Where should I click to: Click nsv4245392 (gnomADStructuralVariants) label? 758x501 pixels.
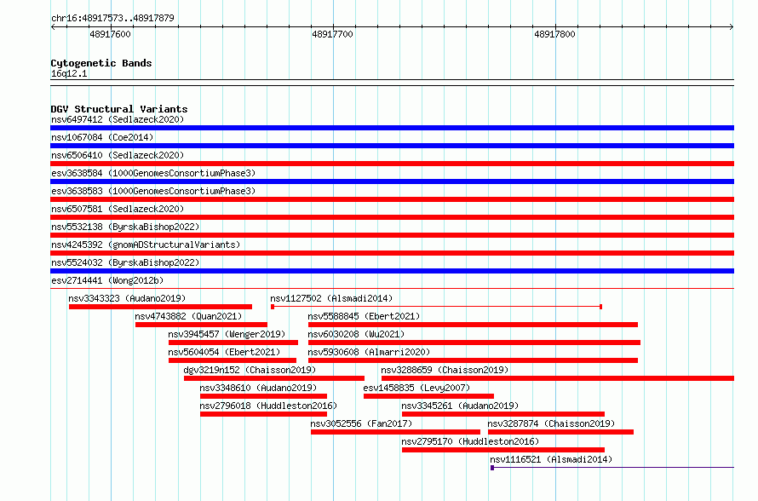coord(146,245)
